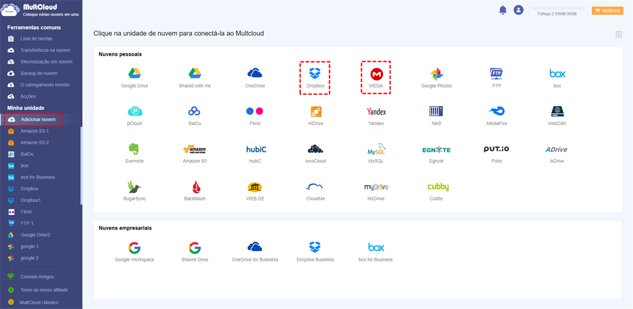Connect an FTP server
The height and width of the screenshot is (309, 633).
[496, 78]
